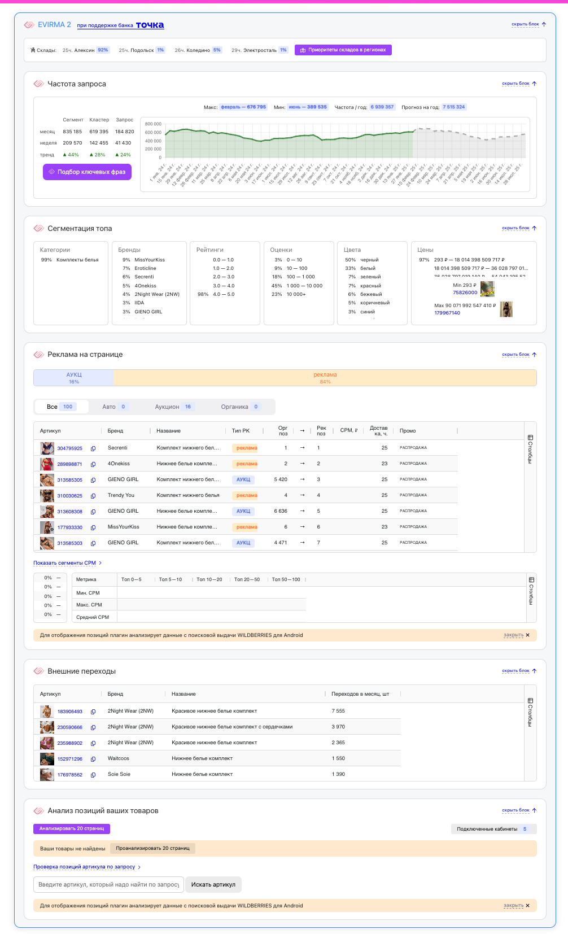
Task: Click Приоритеты складов в регионах button
Action: point(343,50)
